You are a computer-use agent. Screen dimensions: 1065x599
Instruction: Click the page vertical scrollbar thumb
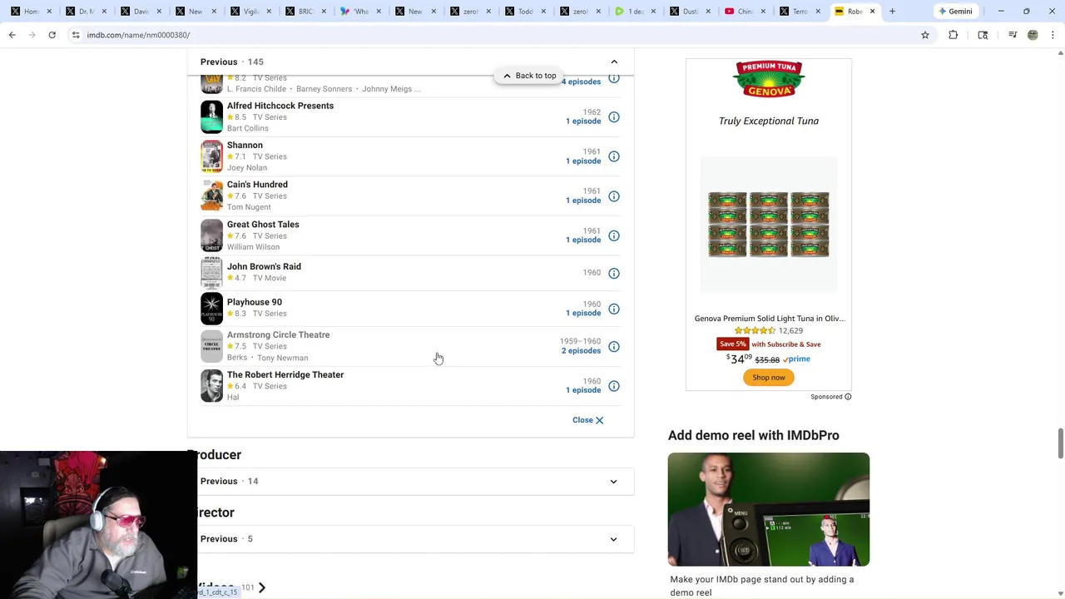[1060, 443]
